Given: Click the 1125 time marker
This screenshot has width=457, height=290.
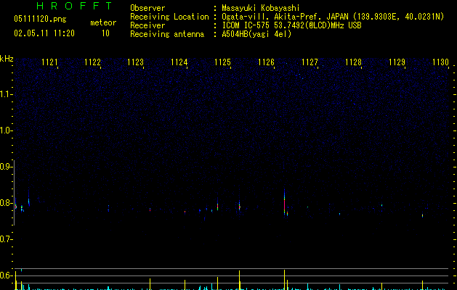Looking at the screenshot, I should [x=222, y=62].
